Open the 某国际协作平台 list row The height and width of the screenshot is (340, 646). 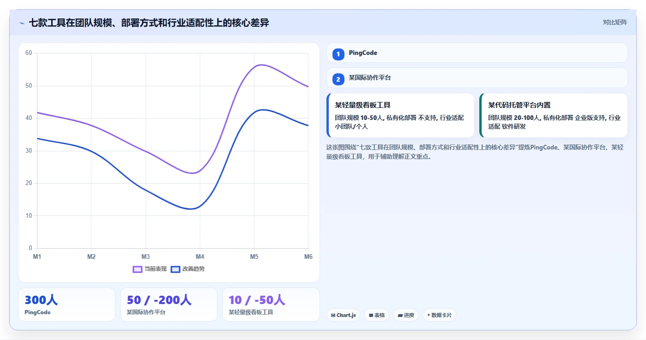[477, 78]
